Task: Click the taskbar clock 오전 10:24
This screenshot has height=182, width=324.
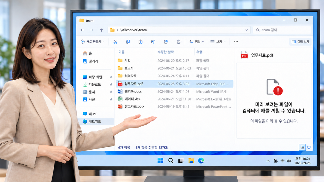Action: 303,159
